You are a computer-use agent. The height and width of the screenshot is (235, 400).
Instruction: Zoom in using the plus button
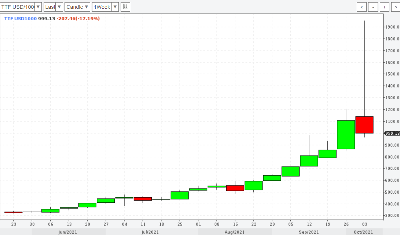point(385,7)
